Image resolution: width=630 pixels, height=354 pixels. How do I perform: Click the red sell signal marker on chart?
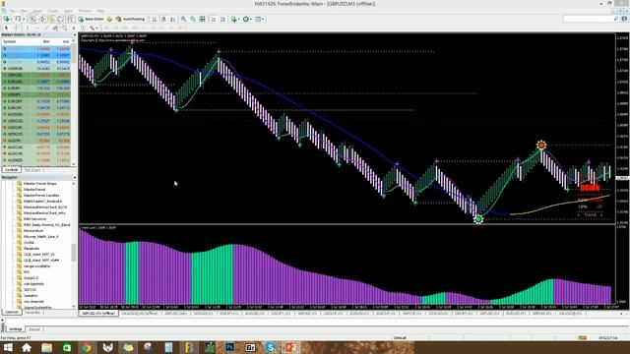(x=541, y=145)
